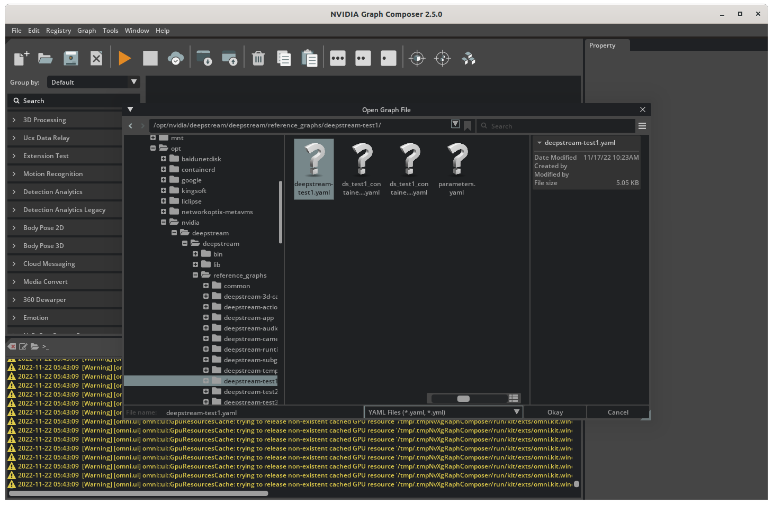The height and width of the screenshot is (505, 773).
Task: Switch file view with grid toggle icon
Action: point(514,398)
